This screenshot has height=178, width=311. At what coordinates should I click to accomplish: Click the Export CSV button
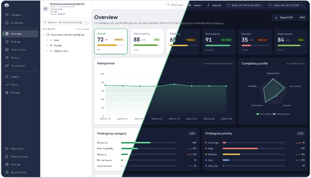(x=284, y=18)
